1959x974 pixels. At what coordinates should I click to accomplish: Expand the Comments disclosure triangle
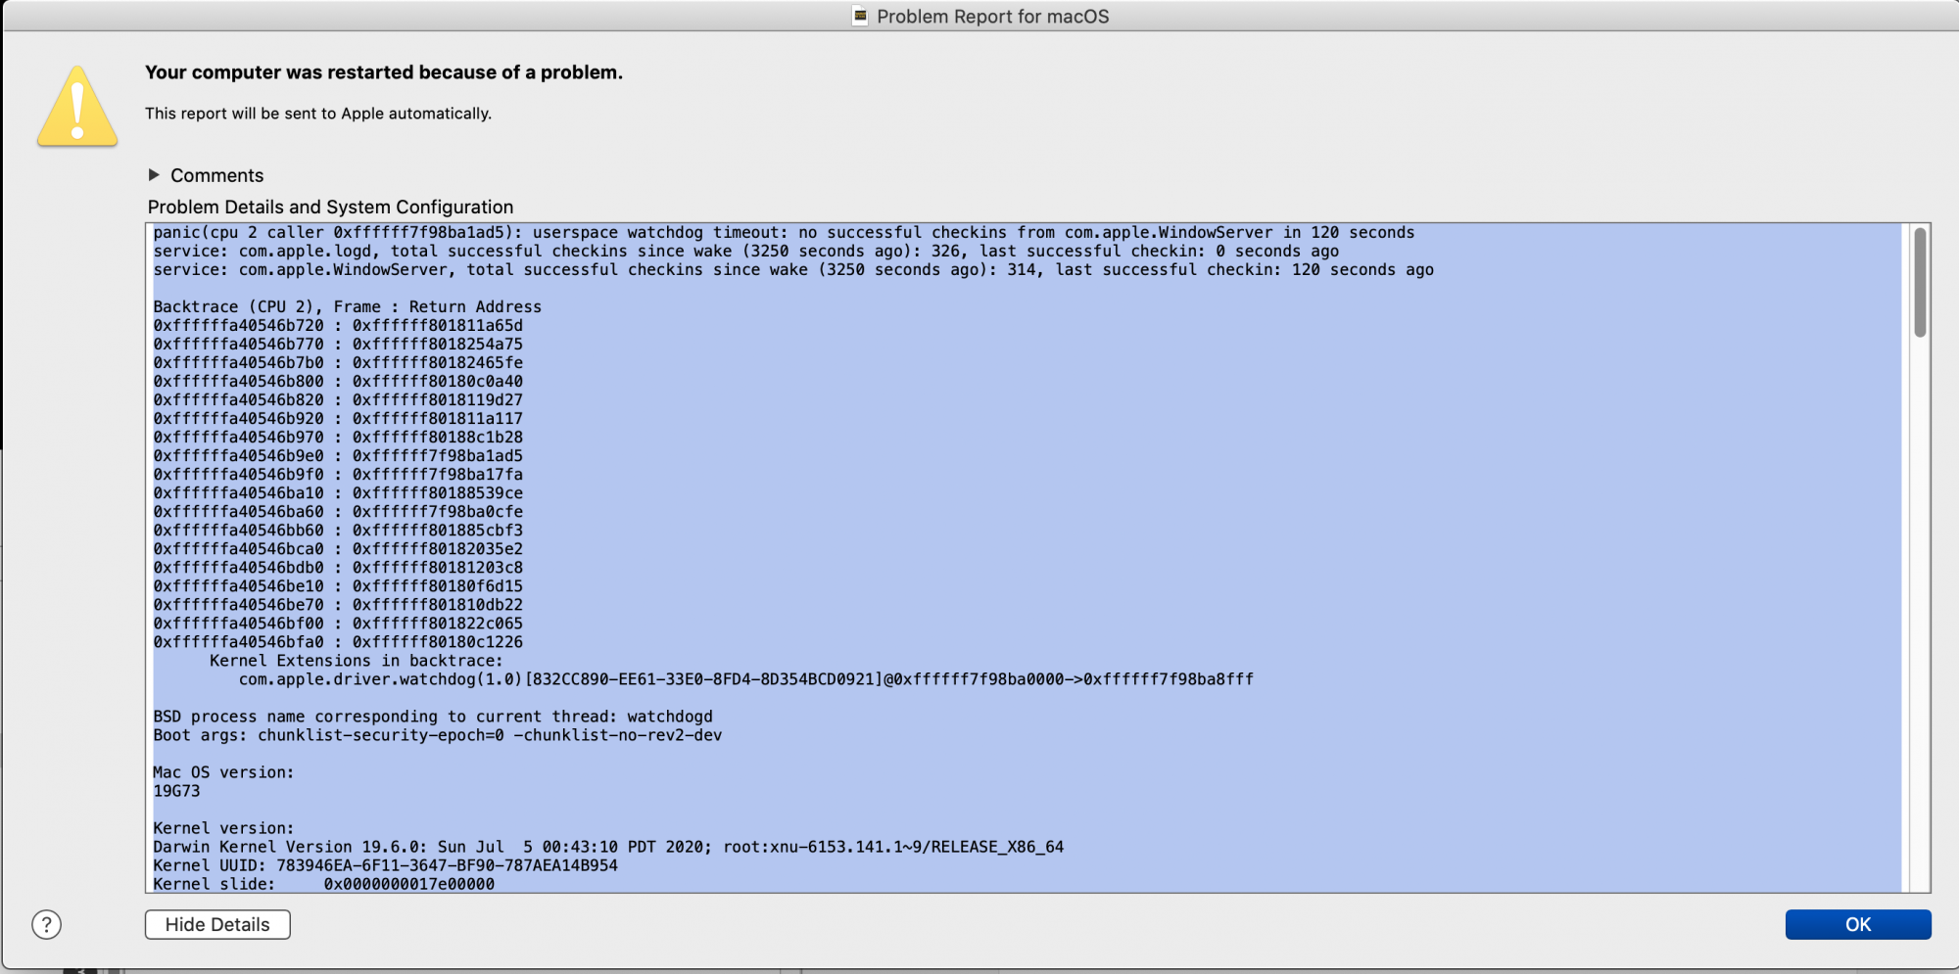[x=154, y=175]
